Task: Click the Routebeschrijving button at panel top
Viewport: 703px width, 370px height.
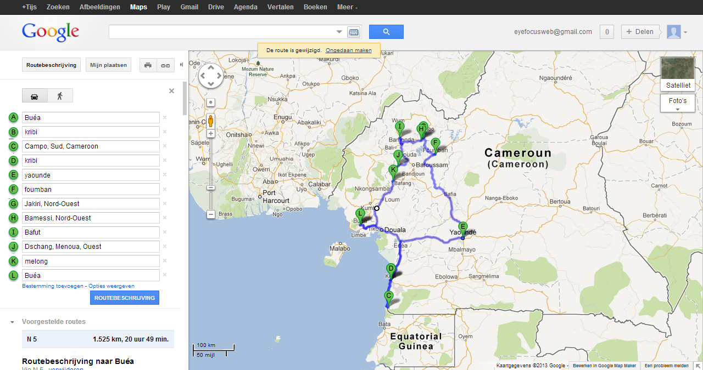Action: point(52,65)
